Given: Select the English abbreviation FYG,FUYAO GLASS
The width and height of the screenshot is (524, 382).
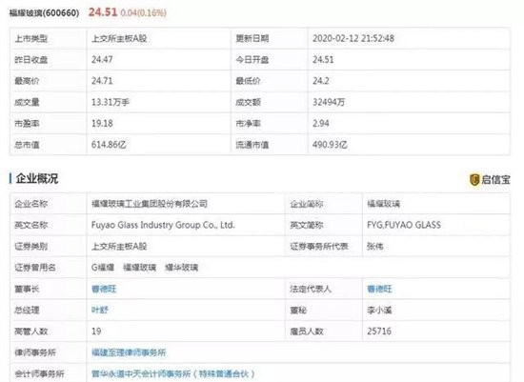Looking at the screenshot, I should [x=404, y=225].
